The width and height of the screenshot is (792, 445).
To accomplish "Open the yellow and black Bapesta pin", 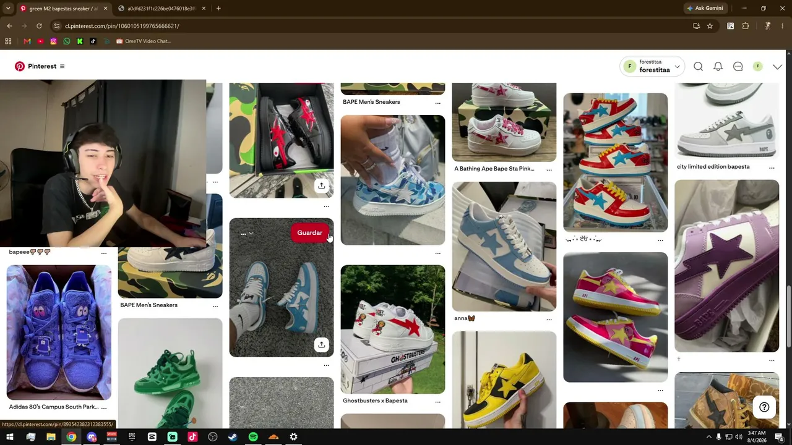I will pos(504,379).
